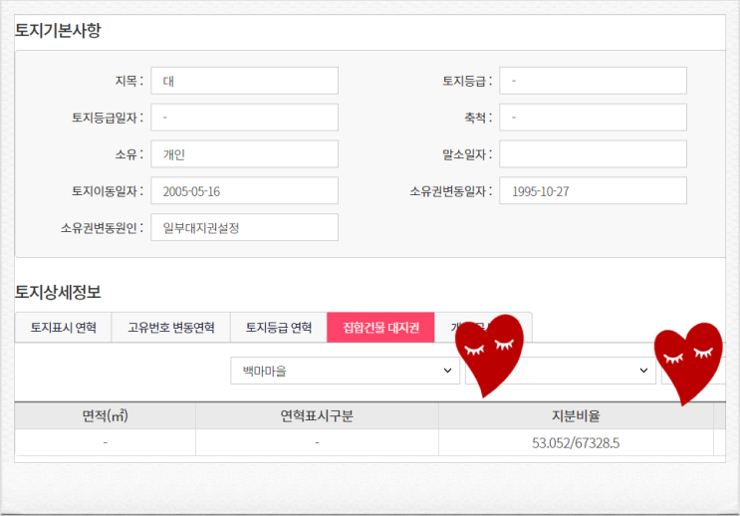
Task: Click the 축척 field
Action: click(x=593, y=118)
